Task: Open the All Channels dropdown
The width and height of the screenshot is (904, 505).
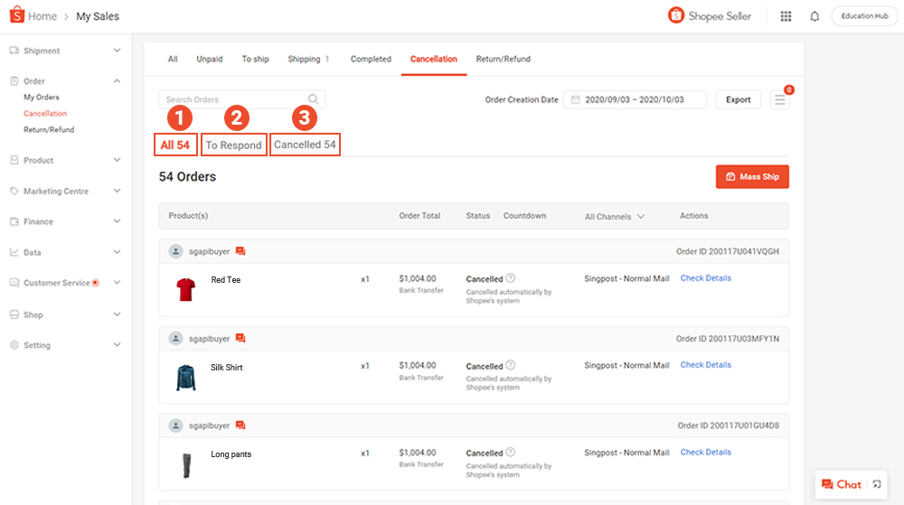Action: [x=615, y=217]
